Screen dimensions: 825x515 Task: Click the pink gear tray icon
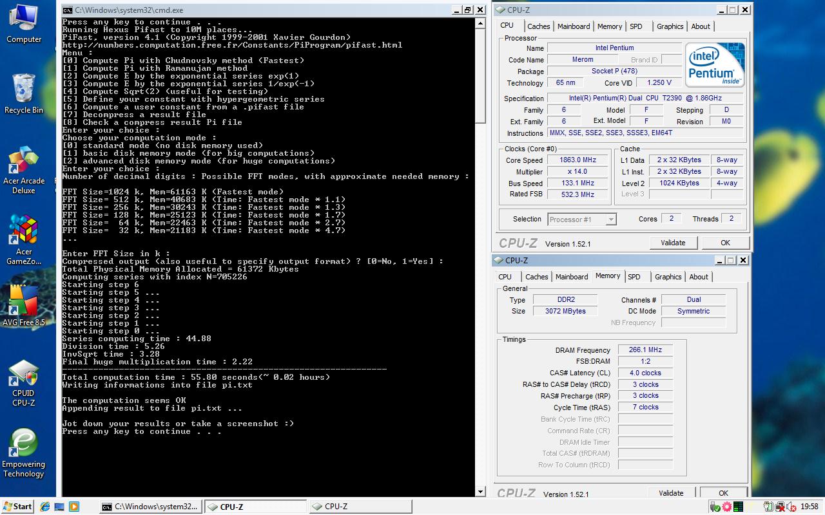[727, 507]
